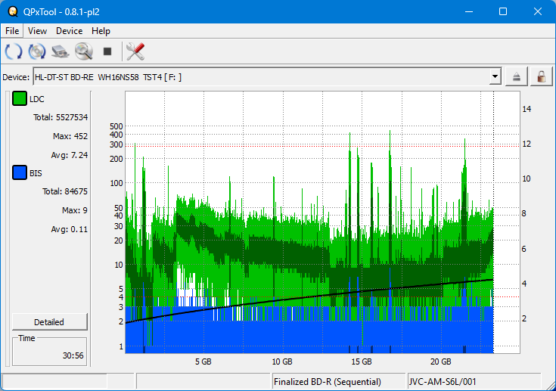Close the QPxTool window

(538, 11)
